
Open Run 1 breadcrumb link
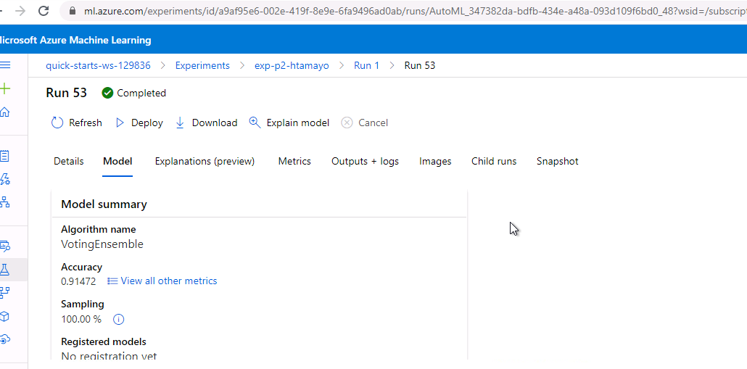[x=366, y=66]
